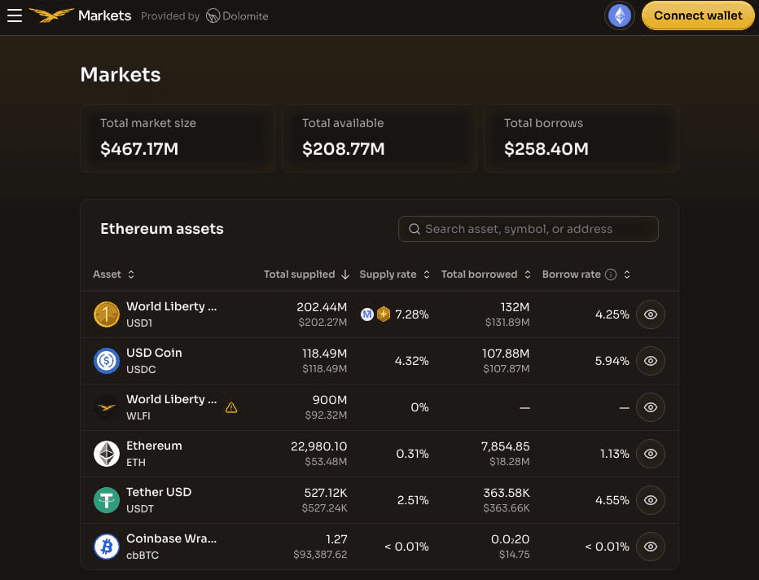Sort by Total supplied column
The width and height of the screenshot is (759, 580).
[x=306, y=275]
